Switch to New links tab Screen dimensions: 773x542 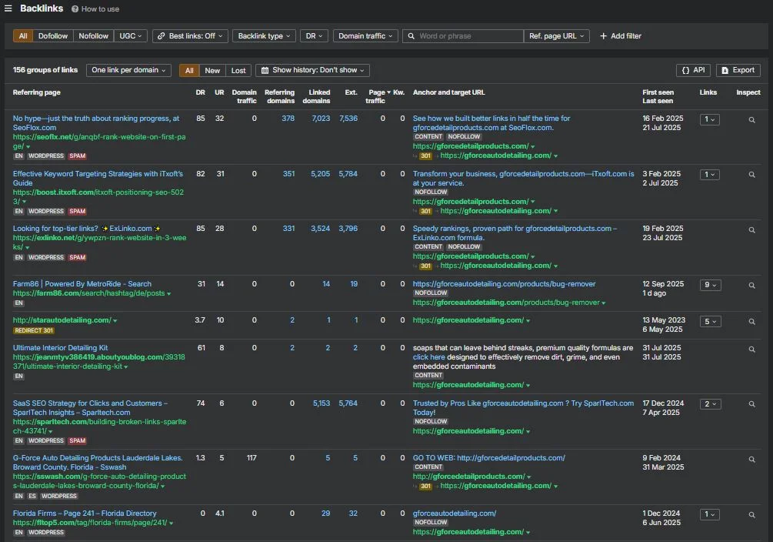(212, 70)
